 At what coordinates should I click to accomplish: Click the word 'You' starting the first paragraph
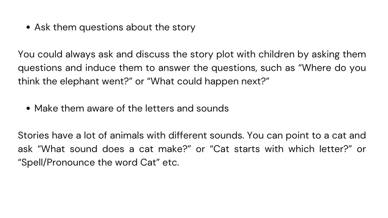pos(26,54)
